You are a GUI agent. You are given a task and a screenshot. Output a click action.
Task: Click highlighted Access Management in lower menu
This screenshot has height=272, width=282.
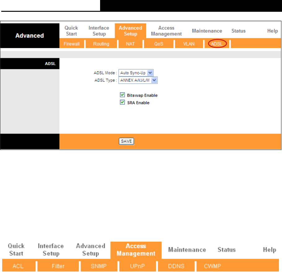(136, 250)
